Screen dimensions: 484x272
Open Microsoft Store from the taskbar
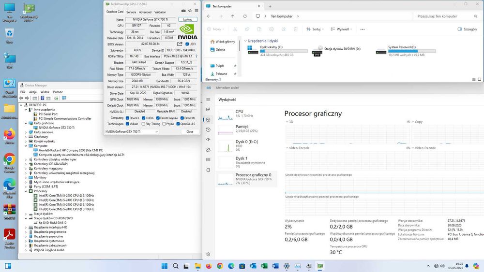(x=242, y=266)
